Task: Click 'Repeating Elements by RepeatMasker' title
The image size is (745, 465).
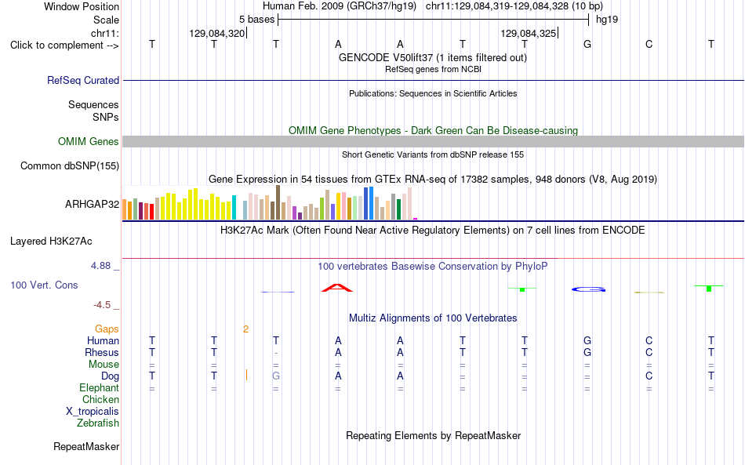Action: point(434,436)
